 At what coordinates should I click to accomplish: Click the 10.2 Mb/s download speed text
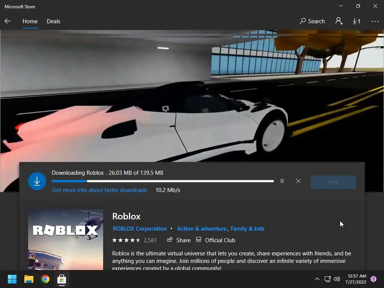(x=168, y=190)
